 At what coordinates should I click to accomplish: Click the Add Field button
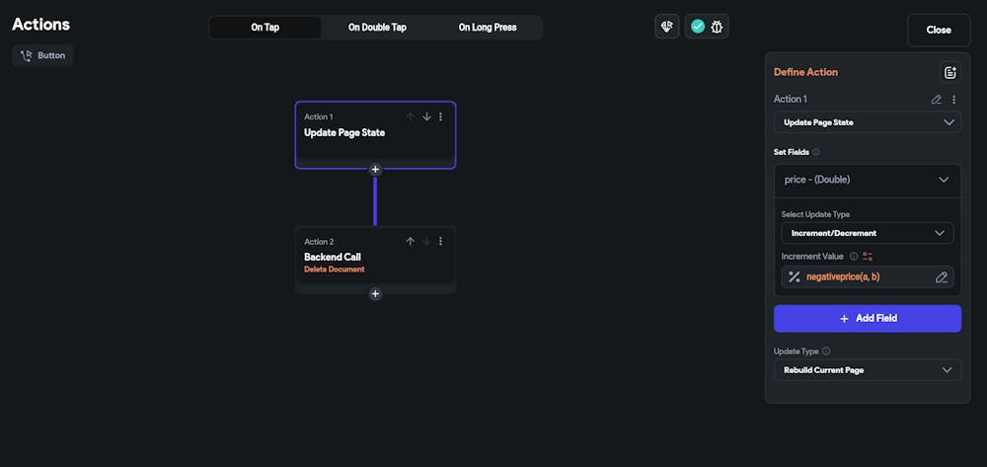[868, 319]
